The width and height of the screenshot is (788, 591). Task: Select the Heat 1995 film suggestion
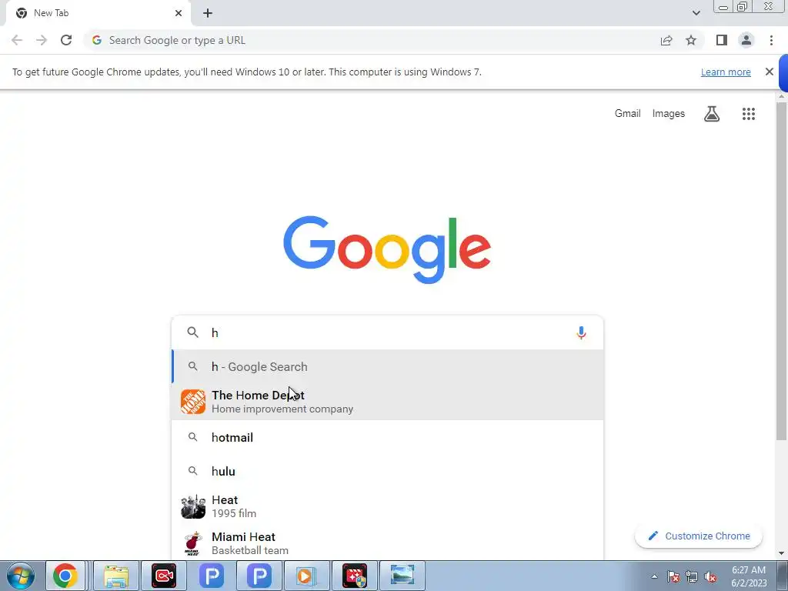[388, 506]
